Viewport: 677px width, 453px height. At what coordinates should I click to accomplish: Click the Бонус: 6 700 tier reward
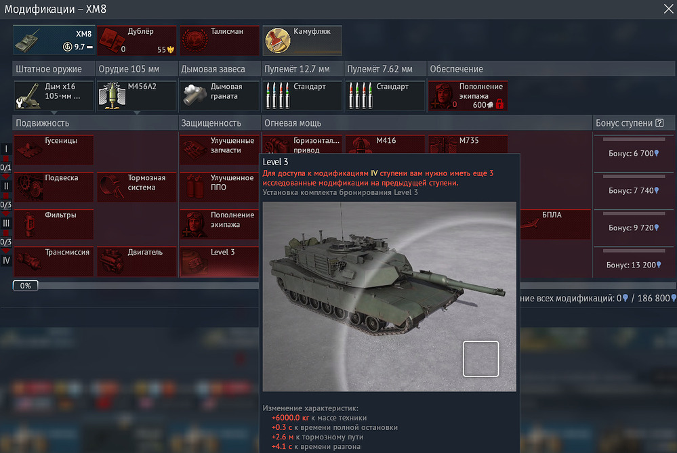point(634,153)
